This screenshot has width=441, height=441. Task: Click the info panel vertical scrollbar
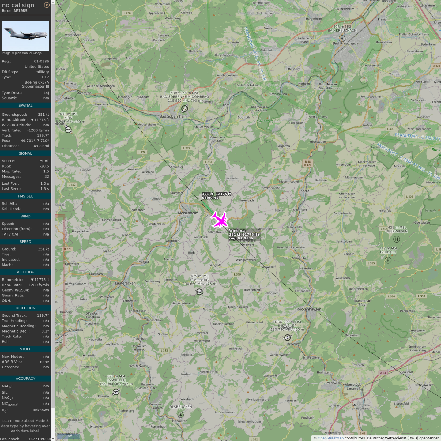pyautogui.click(x=53, y=184)
